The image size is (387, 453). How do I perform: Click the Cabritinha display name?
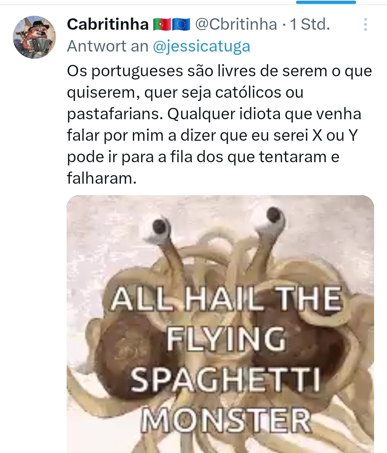(108, 24)
